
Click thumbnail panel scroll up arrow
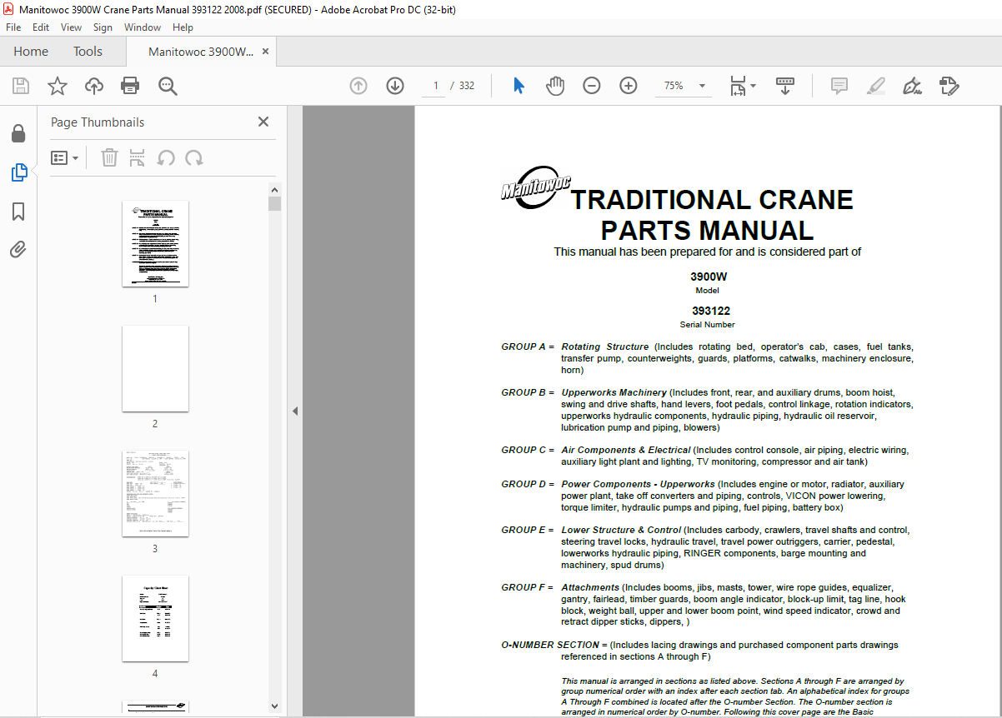(x=275, y=189)
